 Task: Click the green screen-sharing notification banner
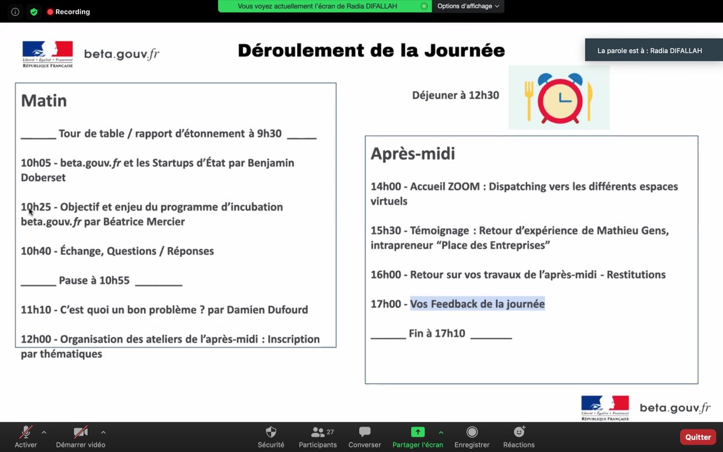point(325,6)
